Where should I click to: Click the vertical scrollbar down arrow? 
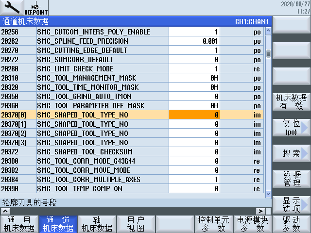pyautogui.click(x=268, y=193)
